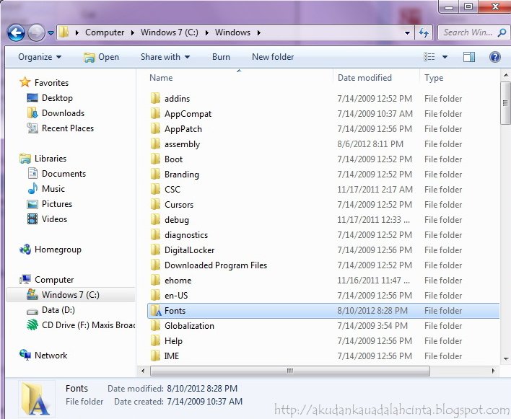Click the horizontal scrollbar thumb

[x=290, y=371]
